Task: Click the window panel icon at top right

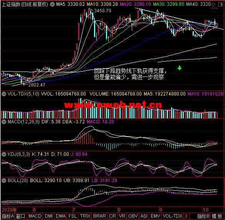Action: coord(220,5)
